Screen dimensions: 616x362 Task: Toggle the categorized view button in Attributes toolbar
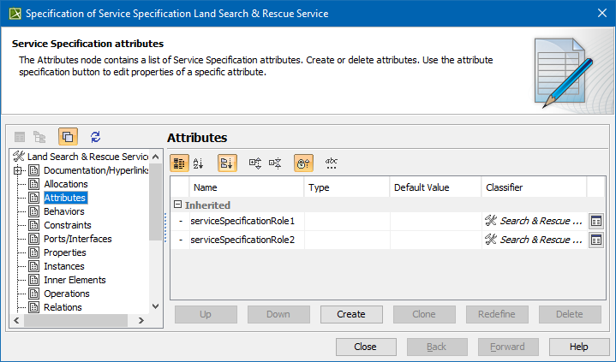pos(179,163)
